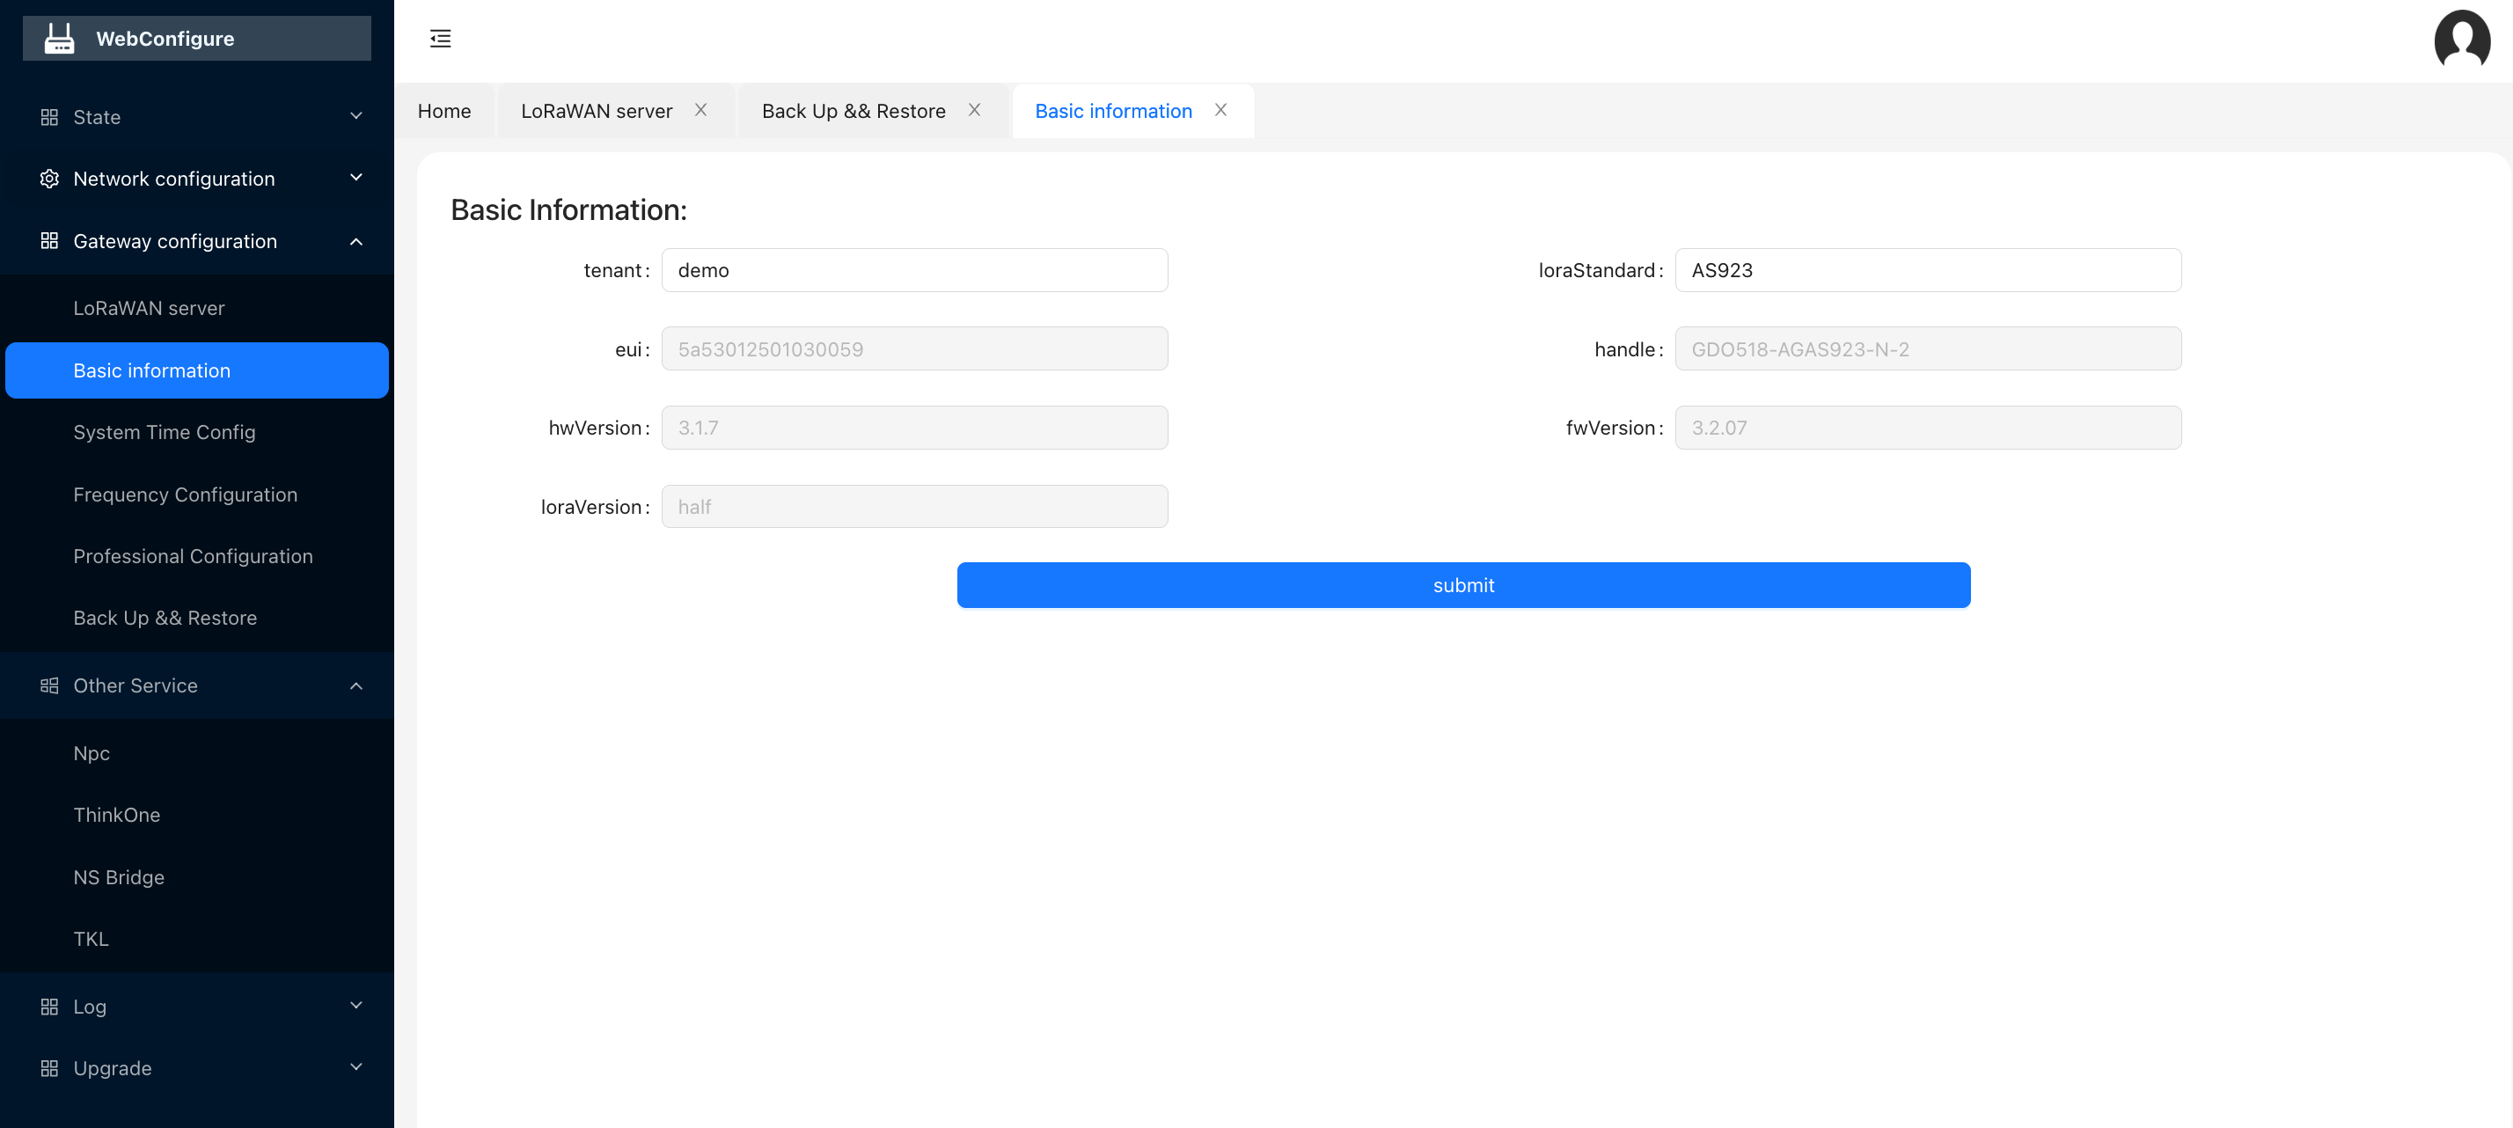This screenshot has width=2513, height=1128.
Task: Click the Network configuration gear icon
Action: pos(48,179)
